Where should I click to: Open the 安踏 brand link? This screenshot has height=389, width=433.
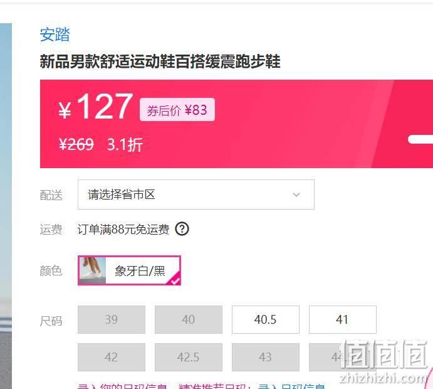coord(55,35)
